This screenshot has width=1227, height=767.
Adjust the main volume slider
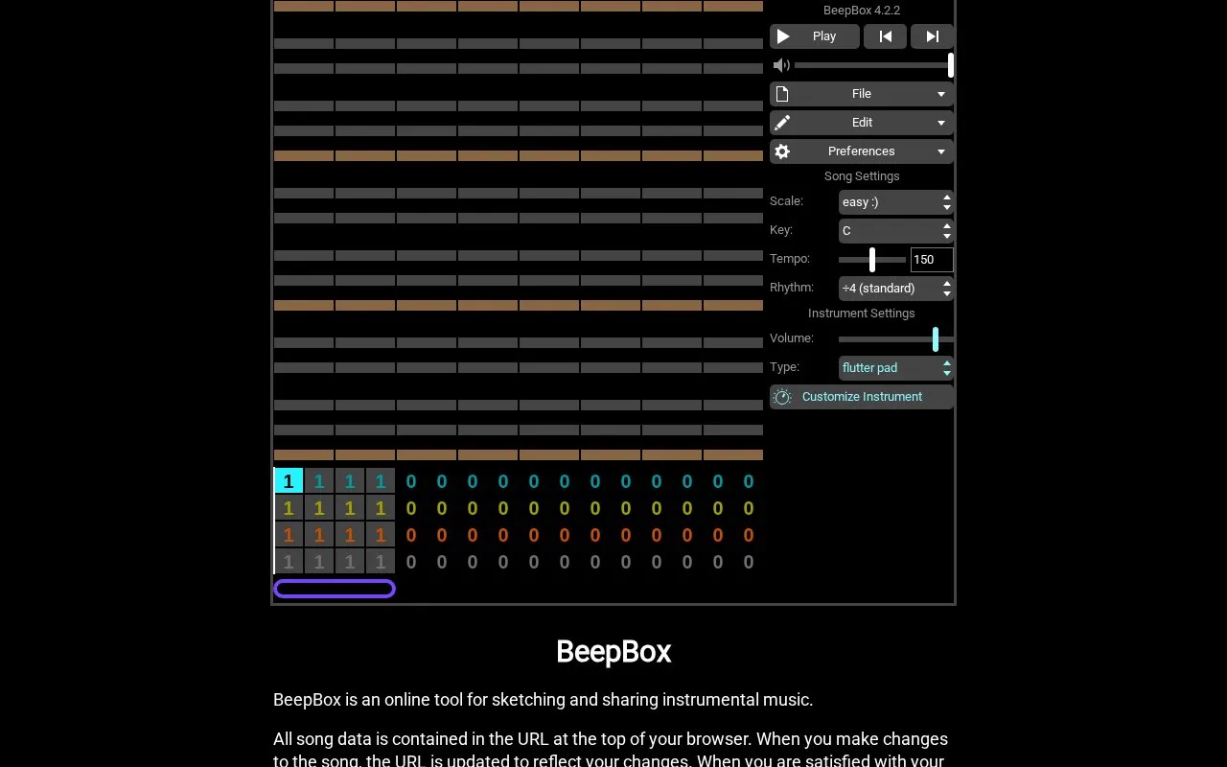[x=873, y=65]
